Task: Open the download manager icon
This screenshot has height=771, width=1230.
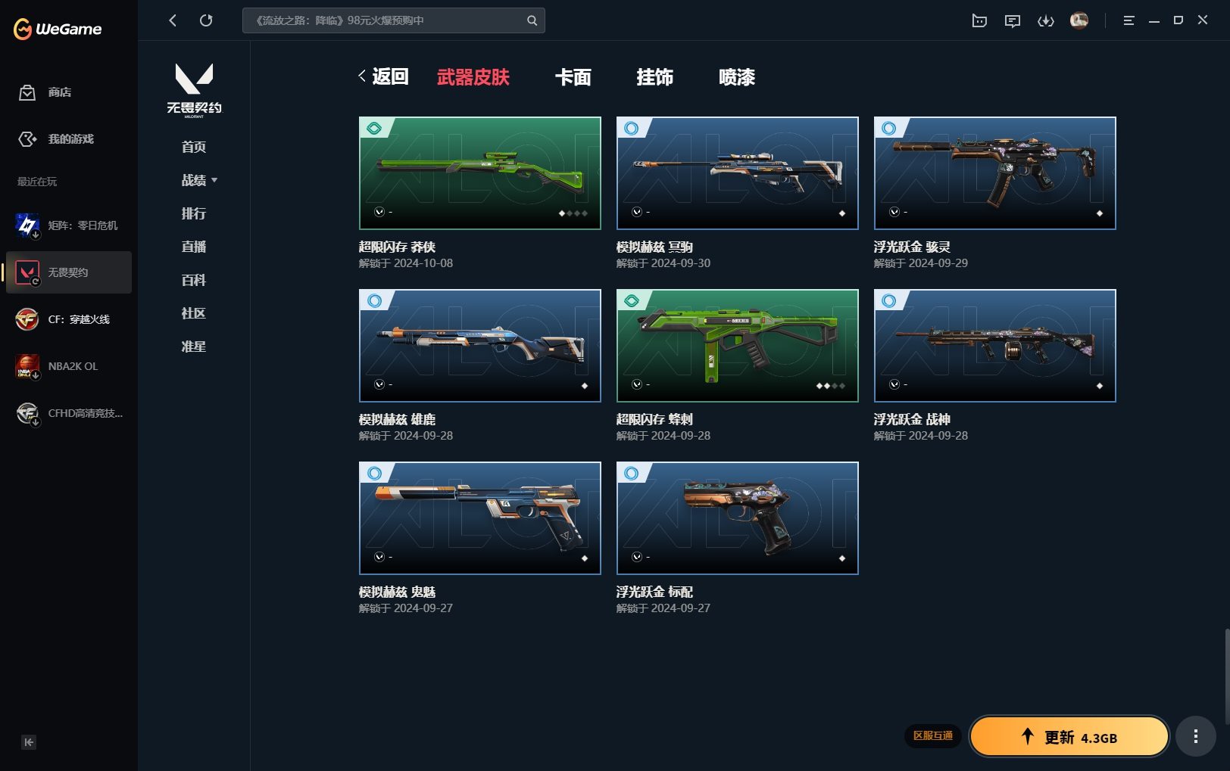Action: point(1046,20)
